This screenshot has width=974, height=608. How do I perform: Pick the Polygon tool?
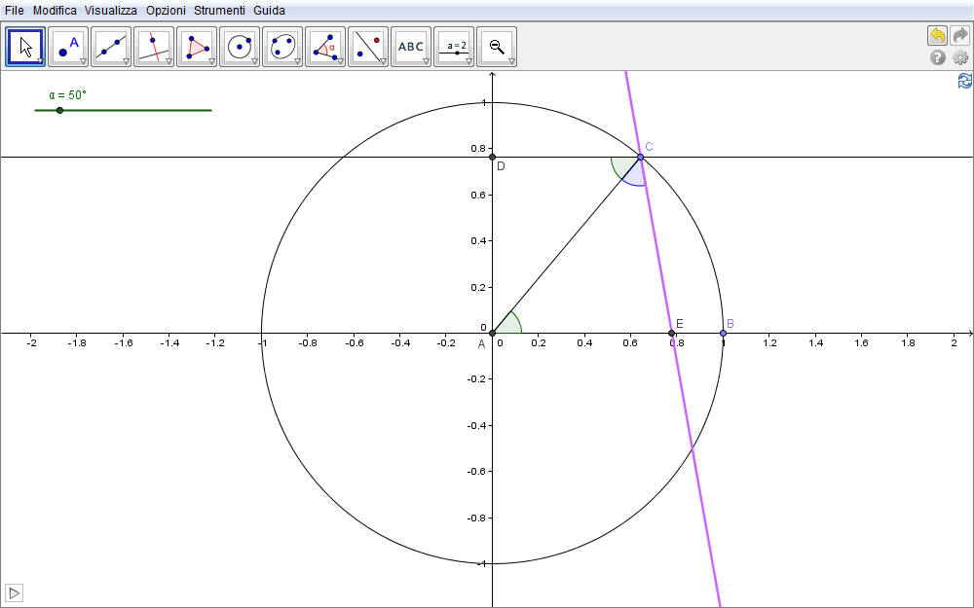(197, 47)
